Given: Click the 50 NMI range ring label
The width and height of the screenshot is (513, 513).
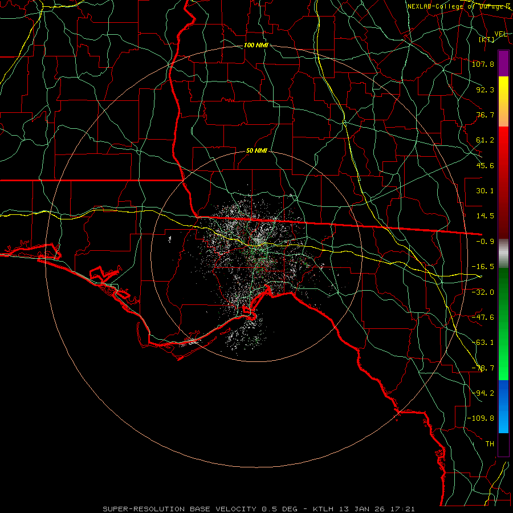Looking at the screenshot, I should point(256,150).
